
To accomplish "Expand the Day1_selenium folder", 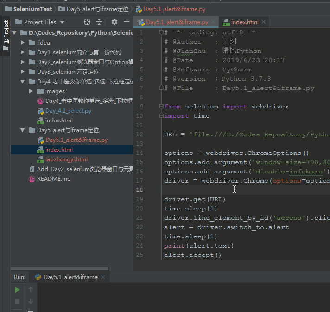I will 23,52.
